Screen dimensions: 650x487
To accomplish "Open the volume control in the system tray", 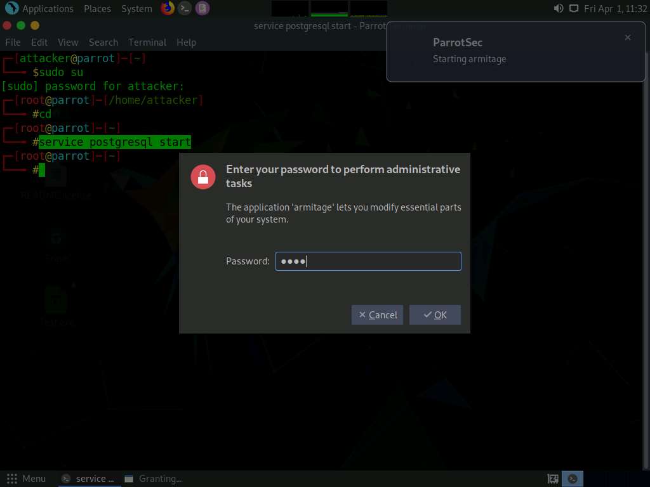I will (558, 8).
